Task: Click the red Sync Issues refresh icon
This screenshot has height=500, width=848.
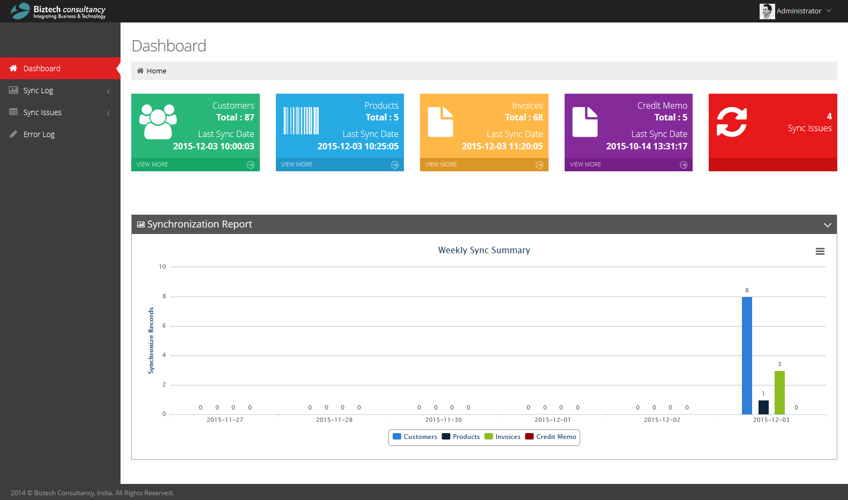Action: pyautogui.click(x=732, y=122)
